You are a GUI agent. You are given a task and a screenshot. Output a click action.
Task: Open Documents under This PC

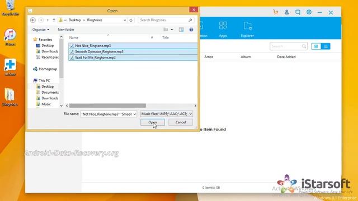(x=48, y=92)
